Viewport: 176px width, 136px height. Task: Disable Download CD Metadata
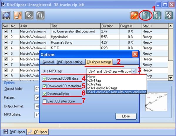pyautogui.click(x=44, y=86)
